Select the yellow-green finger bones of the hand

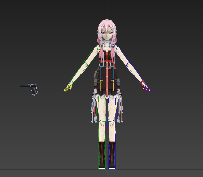(66, 89)
